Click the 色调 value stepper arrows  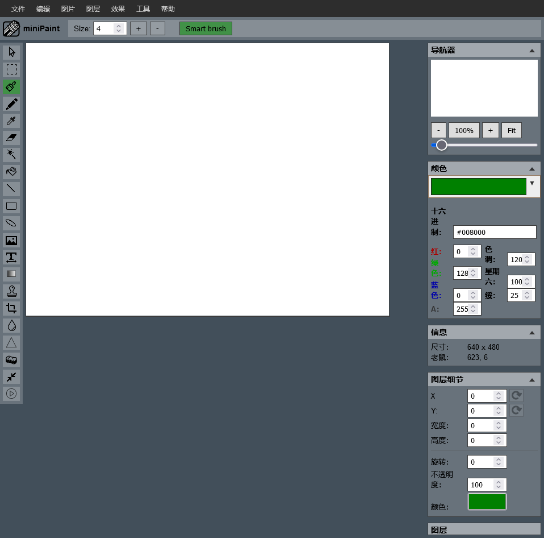[x=527, y=259]
